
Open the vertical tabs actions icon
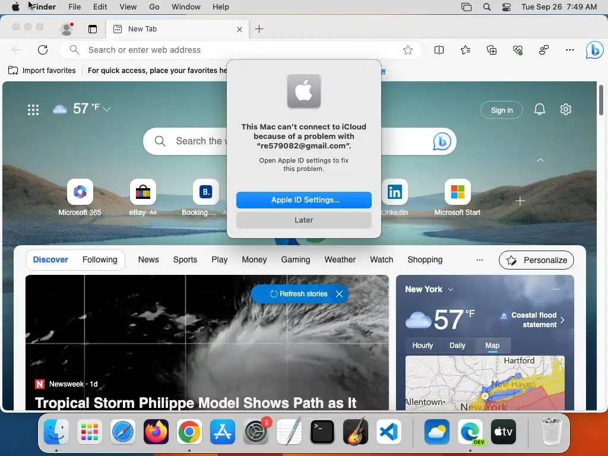[x=92, y=29]
